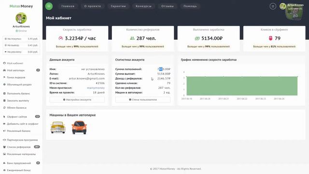
Task: Open Мой кабинет in the sidebar
Action: click(x=15, y=63)
